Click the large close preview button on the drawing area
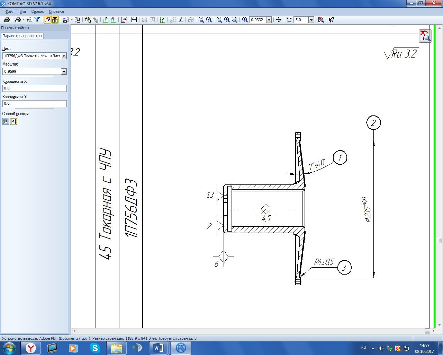443x355 pixels. click(x=425, y=36)
